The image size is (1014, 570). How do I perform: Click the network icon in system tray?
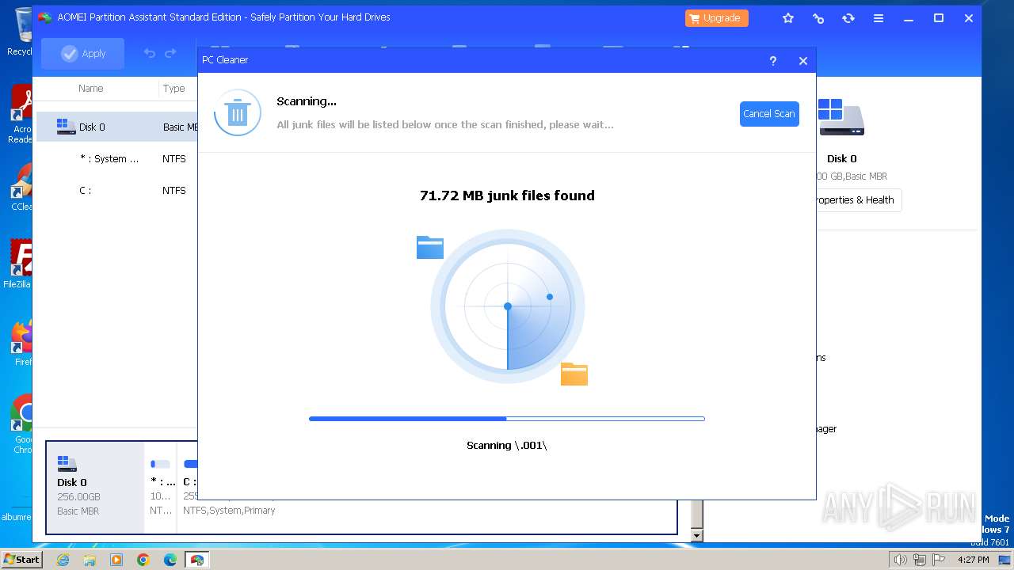click(920, 560)
